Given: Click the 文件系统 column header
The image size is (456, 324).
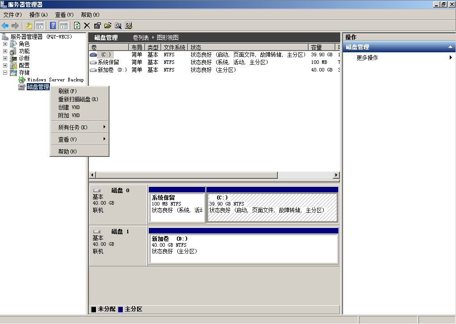Looking at the screenshot, I should tap(174, 47).
